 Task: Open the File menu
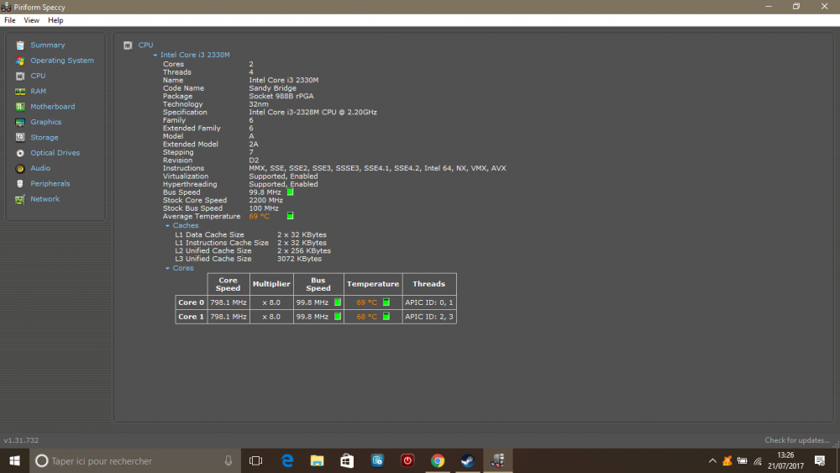(x=10, y=20)
